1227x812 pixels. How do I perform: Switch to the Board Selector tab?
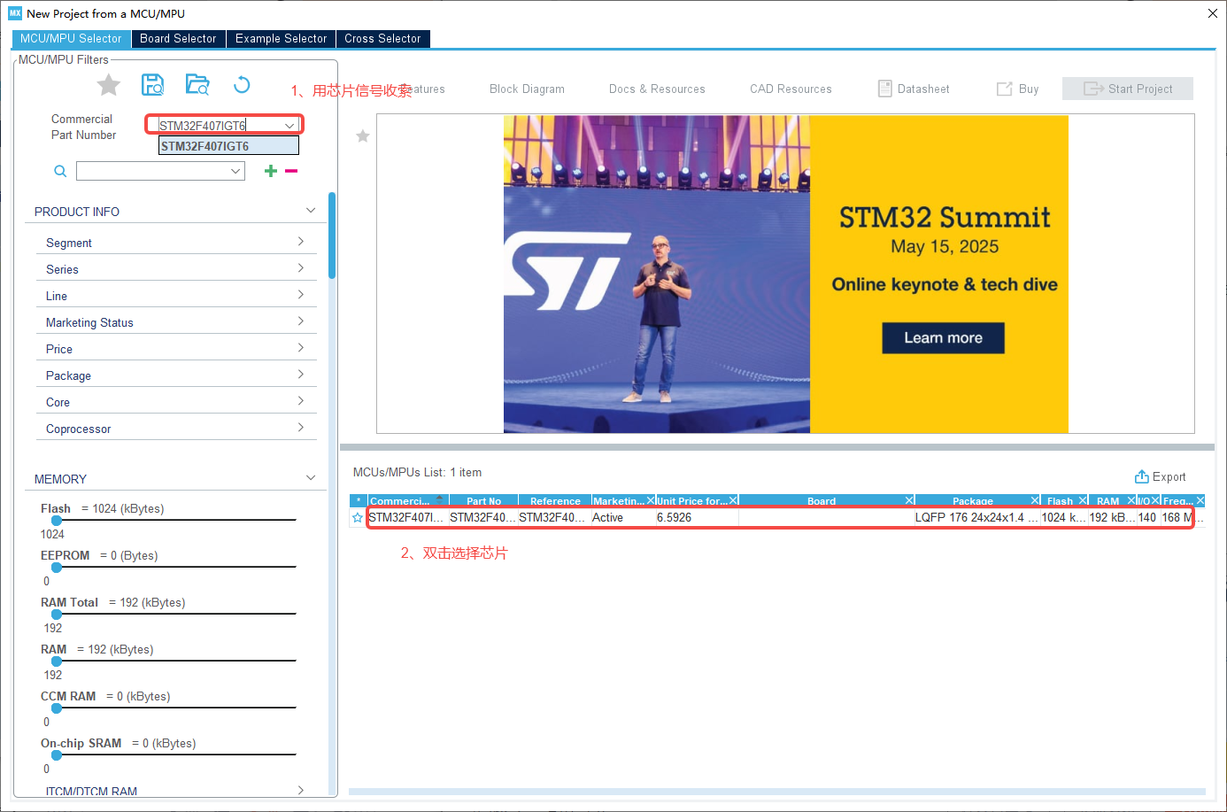(x=178, y=38)
